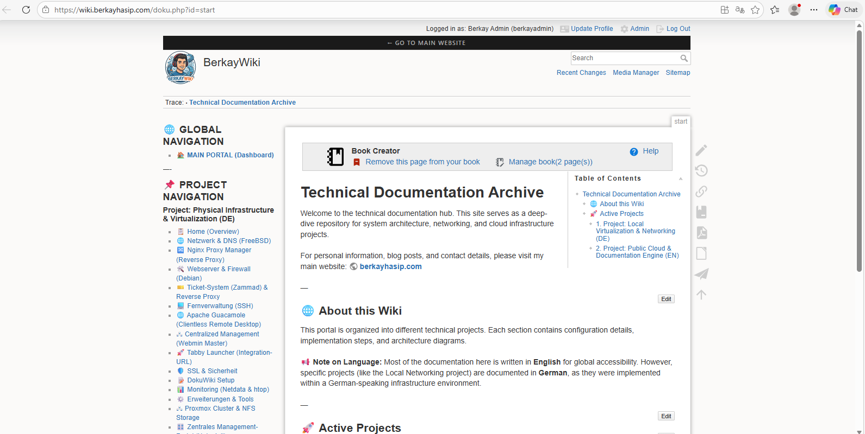Viewport: 865px width, 434px height.
Task: Open old revisions via the history icon
Action: (701, 171)
